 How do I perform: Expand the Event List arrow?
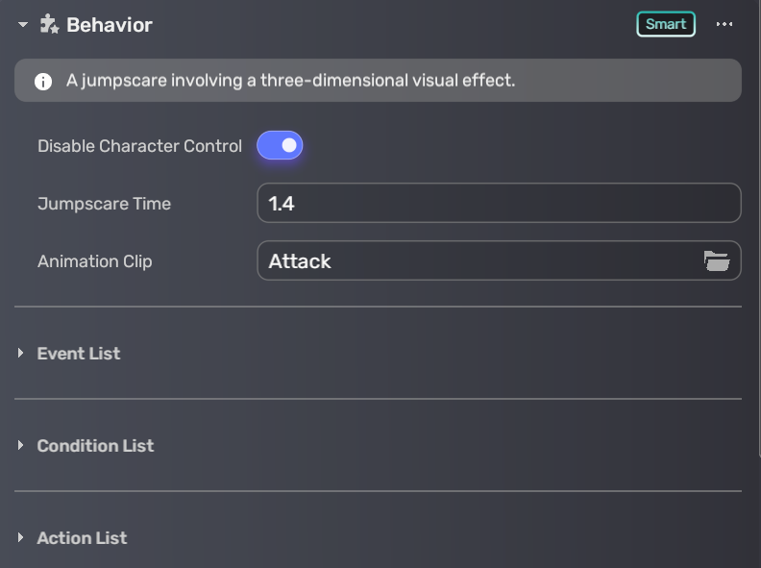pyautogui.click(x=21, y=354)
